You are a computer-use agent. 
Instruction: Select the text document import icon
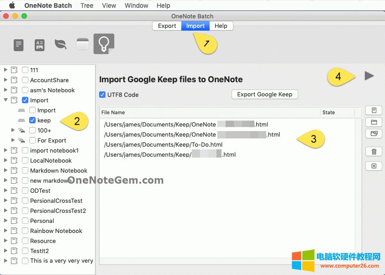pos(18,44)
